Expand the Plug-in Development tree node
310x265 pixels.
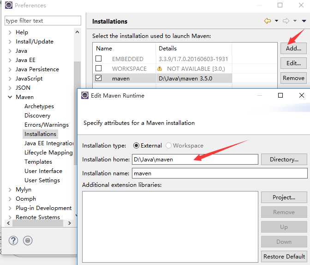coord(10,208)
